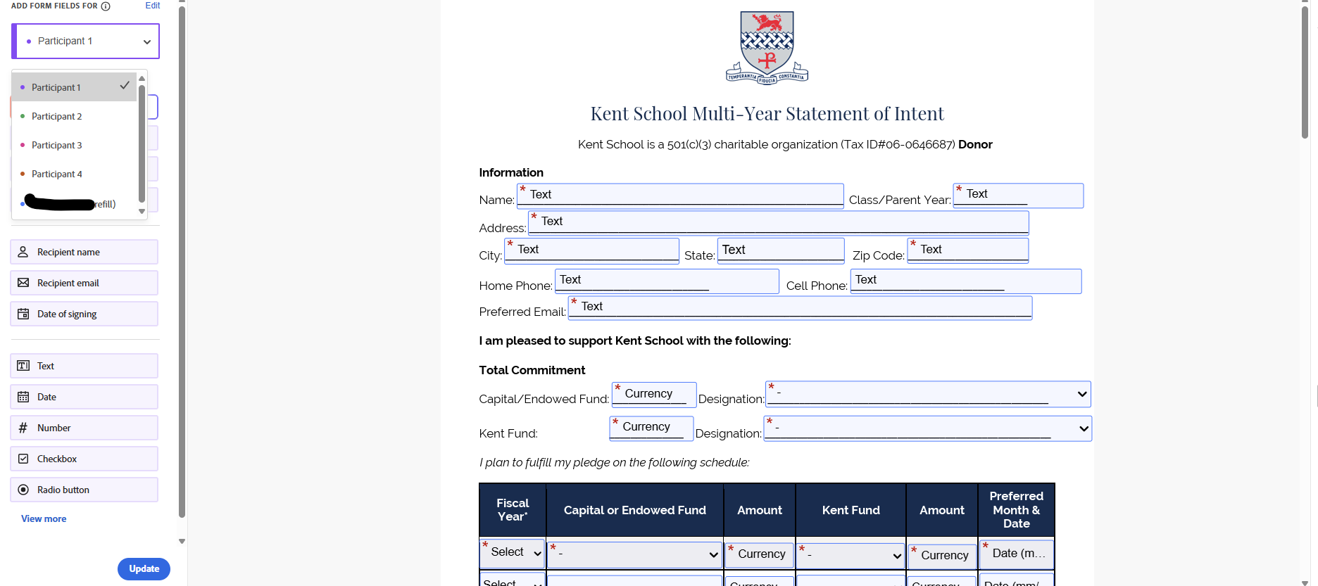Image resolution: width=1318 pixels, height=586 pixels.
Task: Click the Update button
Action: [x=144, y=568]
